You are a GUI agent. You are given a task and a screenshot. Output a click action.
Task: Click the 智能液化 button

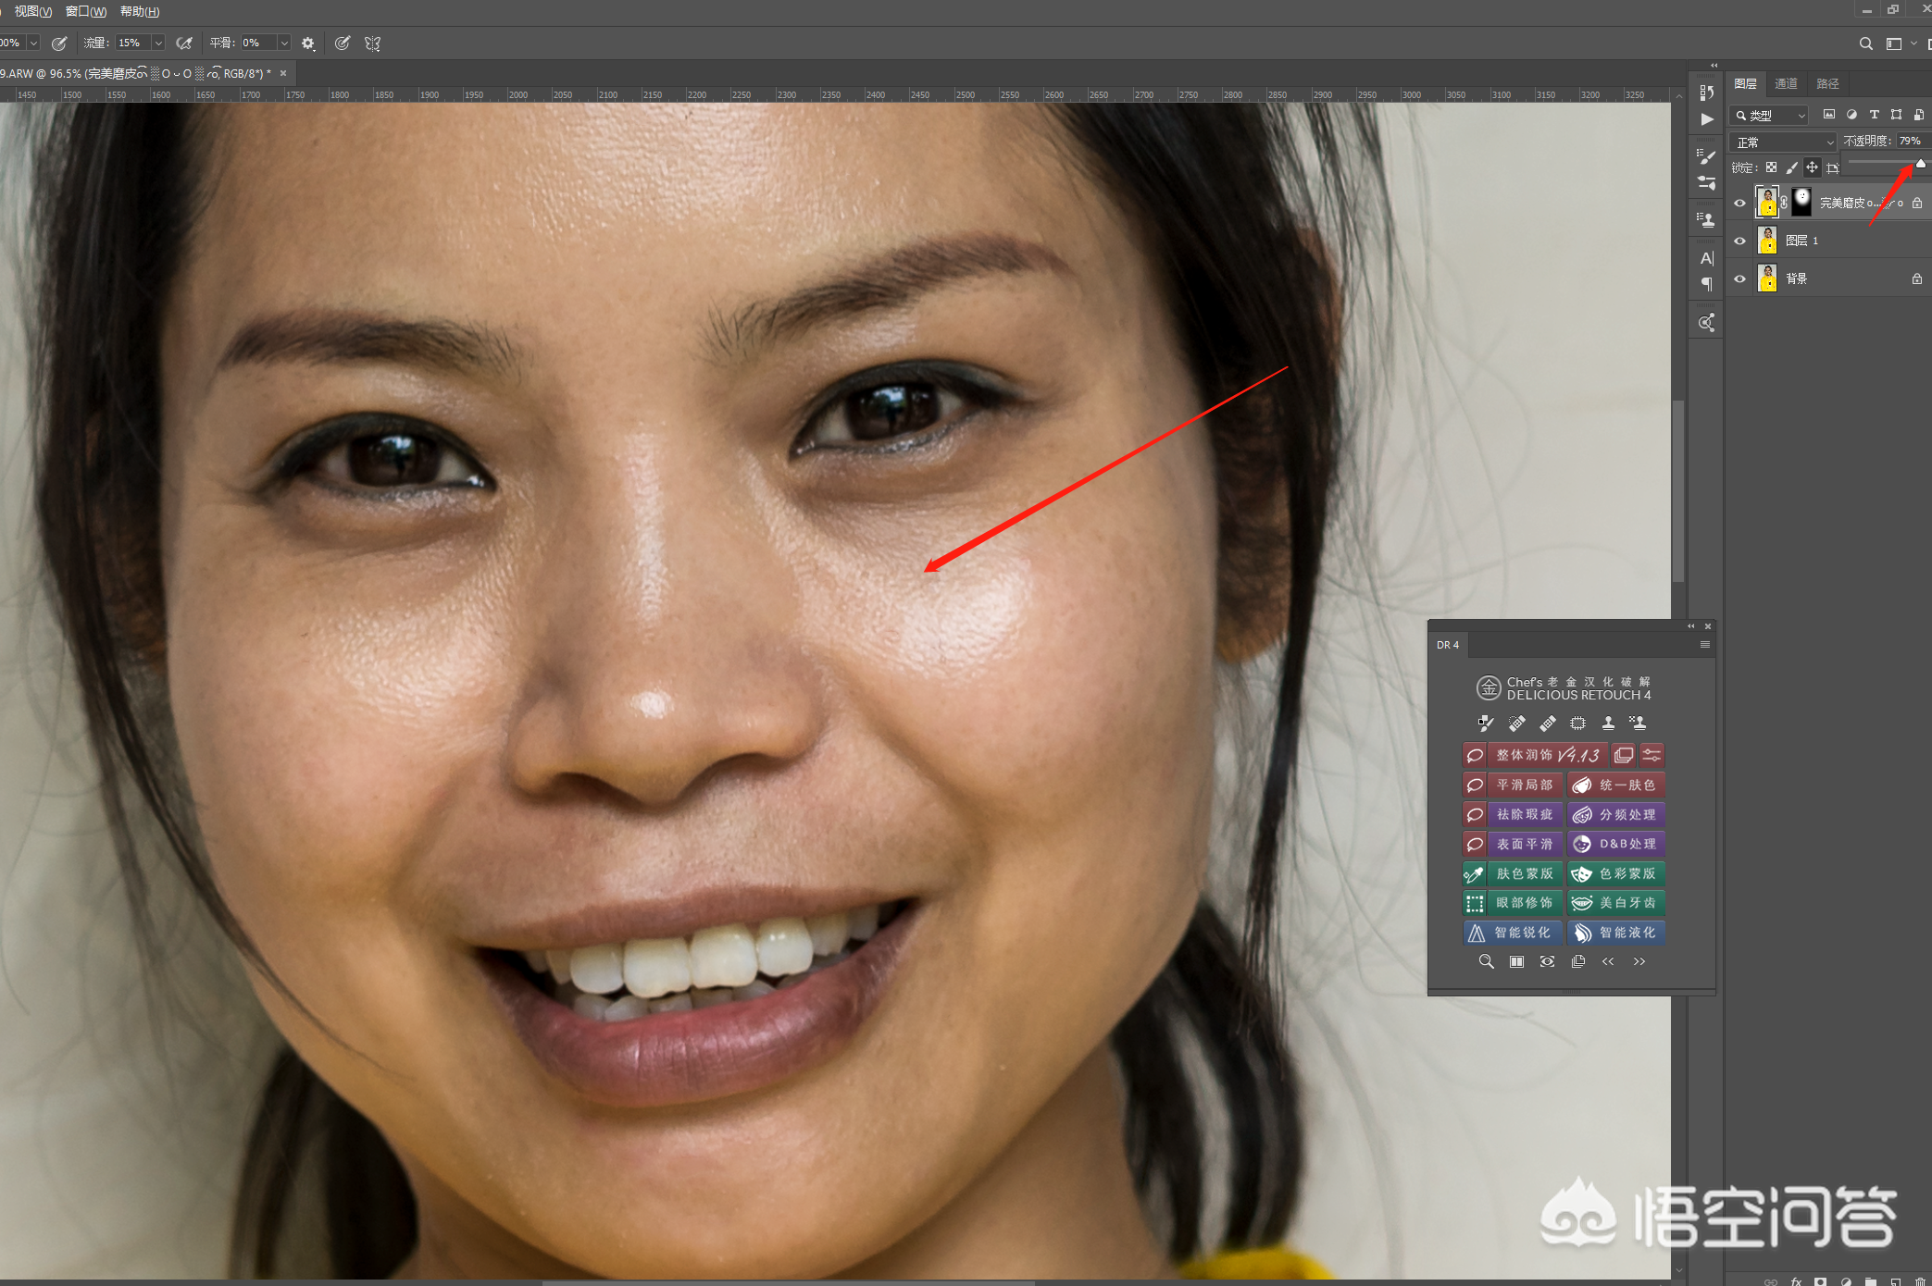[1616, 933]
